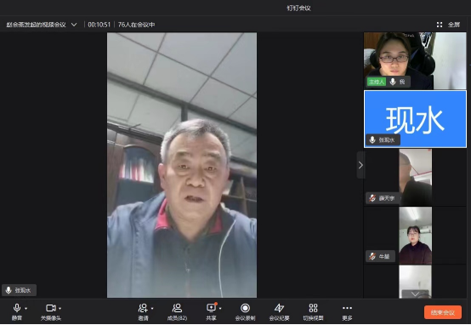Expand the meeting title dropdown at top left

[x=74, y=25]
